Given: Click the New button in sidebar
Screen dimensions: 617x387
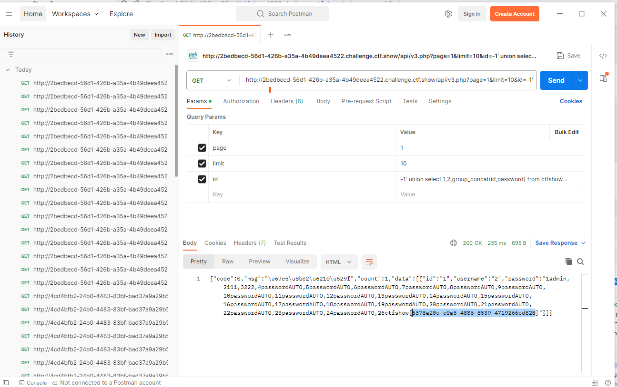Looking at the screenshot, I should (x=139, y=35).
